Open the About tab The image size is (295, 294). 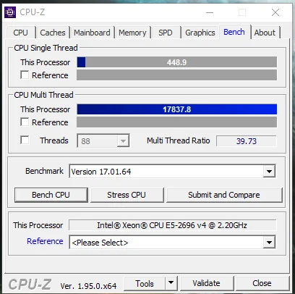[265, 33]
